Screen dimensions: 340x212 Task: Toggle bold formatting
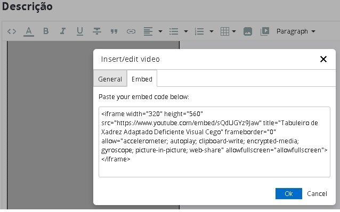click(46, 31)
